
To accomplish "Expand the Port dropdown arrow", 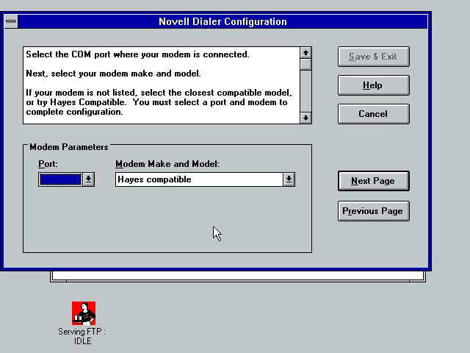I will point(88,179).
